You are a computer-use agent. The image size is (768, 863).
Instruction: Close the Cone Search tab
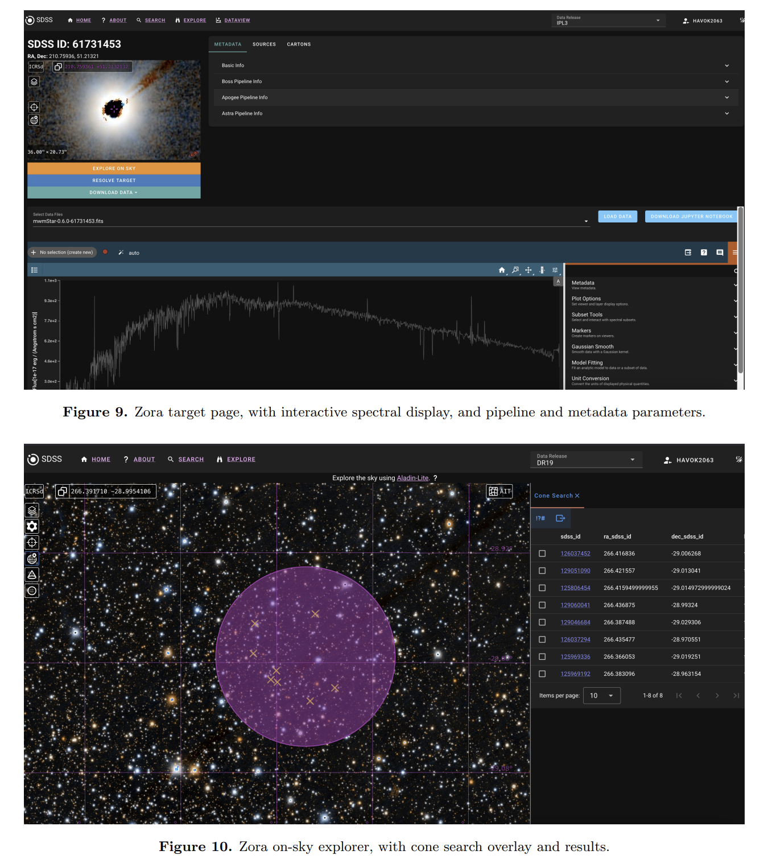577,496
